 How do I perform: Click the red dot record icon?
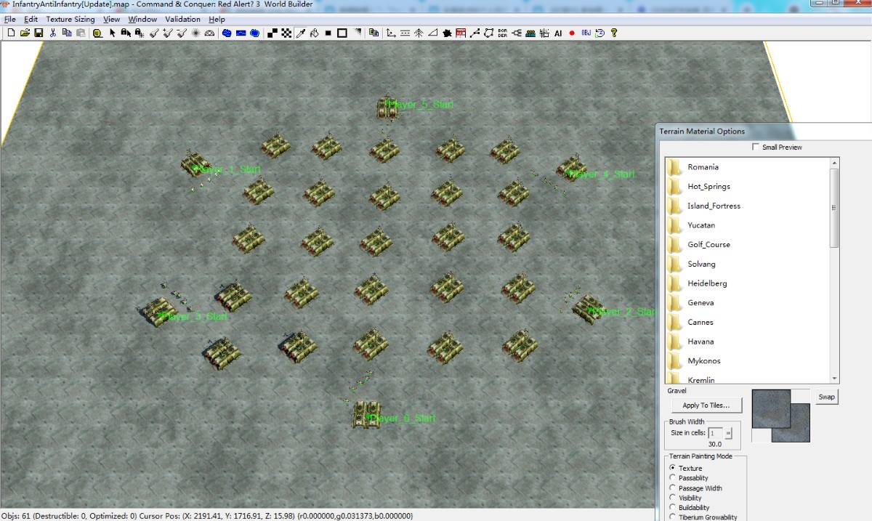[572, 33]
